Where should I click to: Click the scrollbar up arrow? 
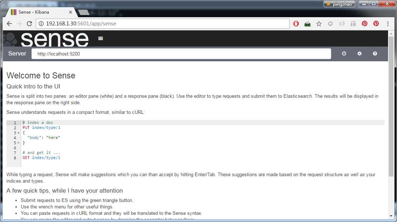point(391,33)
